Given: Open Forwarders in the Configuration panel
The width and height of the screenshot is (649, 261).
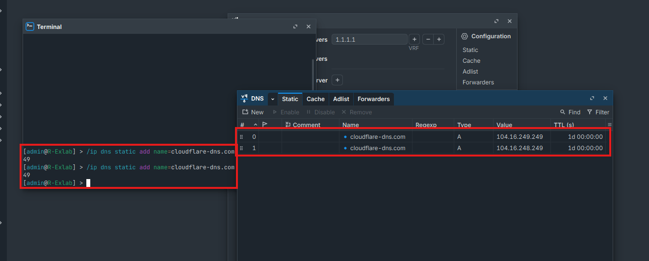Looking at the screenshot, I should pos(478,82).
